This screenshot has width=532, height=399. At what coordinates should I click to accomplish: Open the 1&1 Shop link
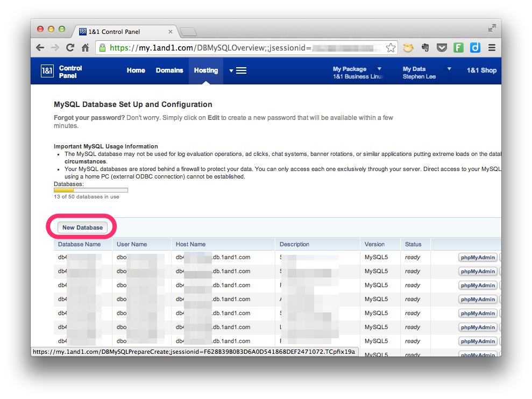481,70
